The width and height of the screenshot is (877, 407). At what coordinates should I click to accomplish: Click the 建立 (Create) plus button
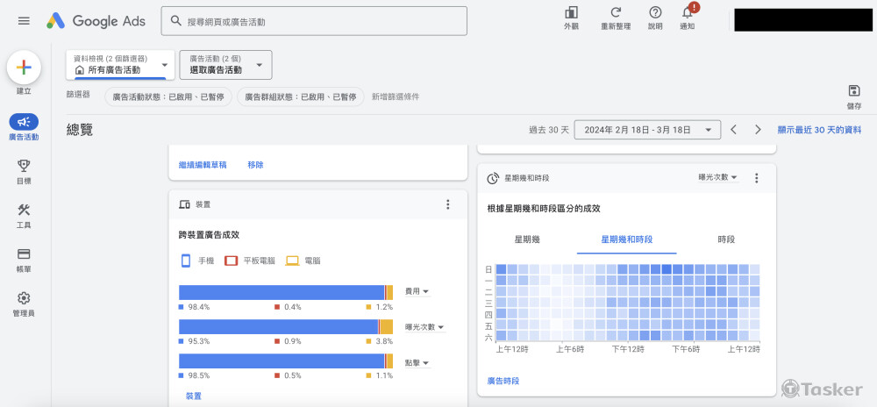coord(24,68)
